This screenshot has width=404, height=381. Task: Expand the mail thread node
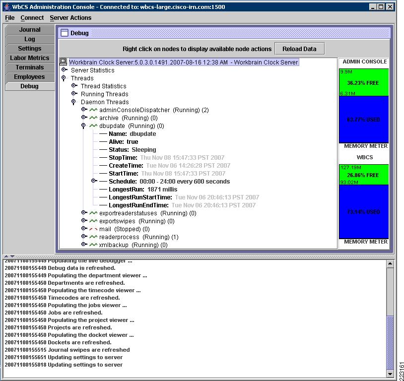coord(84,229)
